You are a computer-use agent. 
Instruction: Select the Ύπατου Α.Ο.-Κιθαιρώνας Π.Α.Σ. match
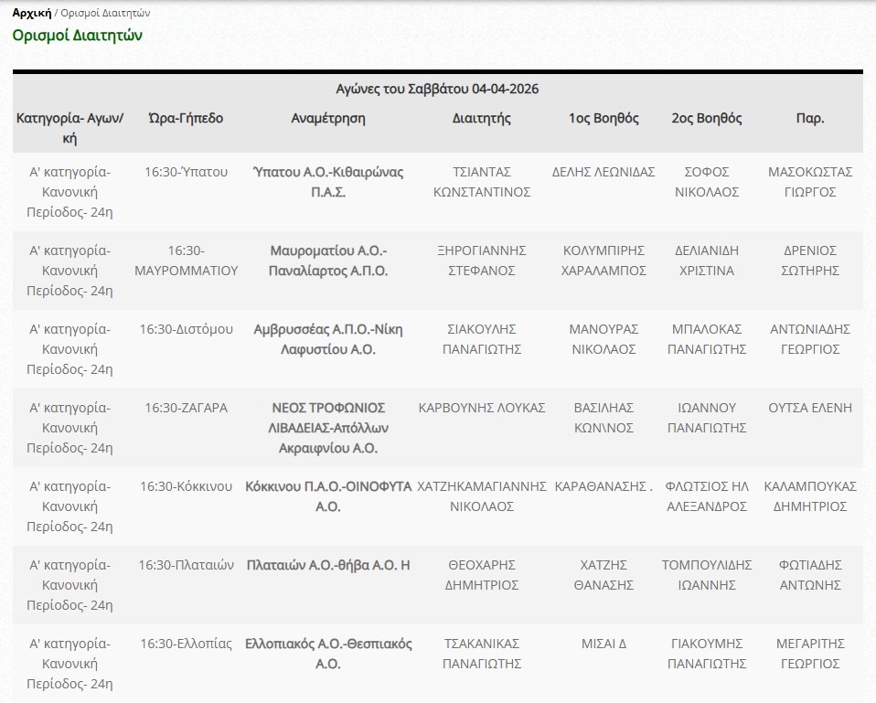(x=328, y=182)
